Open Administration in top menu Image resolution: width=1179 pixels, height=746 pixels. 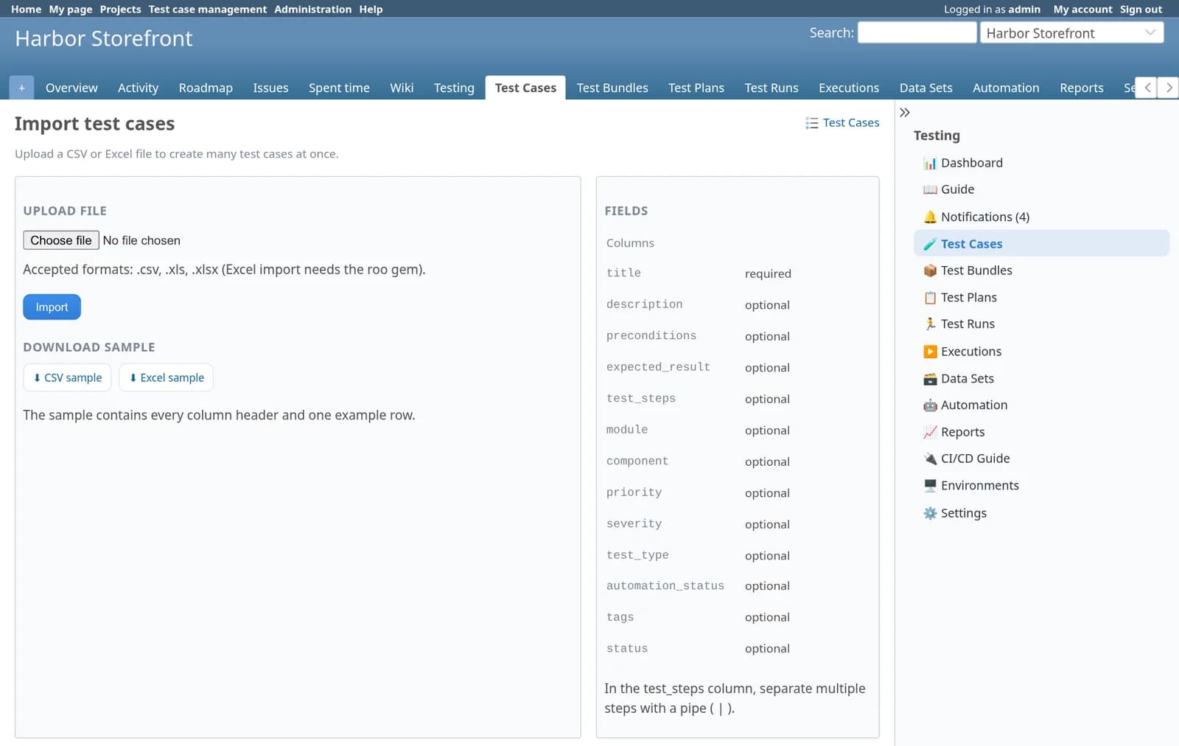[x=312, y=9]
